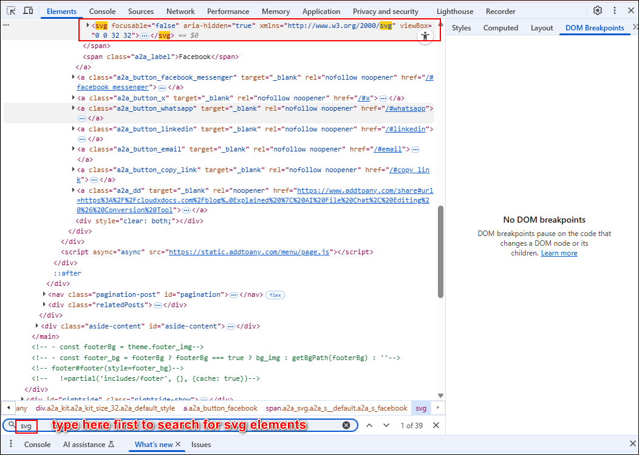Expand the a2a_button_facebook_messenger link node
This screenshot has height=455, width=639.
pos(73,77)
